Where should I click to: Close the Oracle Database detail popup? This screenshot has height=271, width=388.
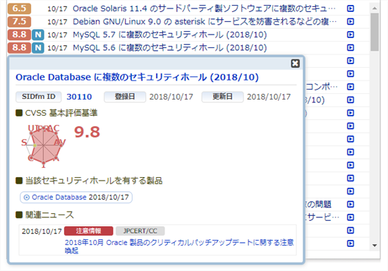coord(295,64)
